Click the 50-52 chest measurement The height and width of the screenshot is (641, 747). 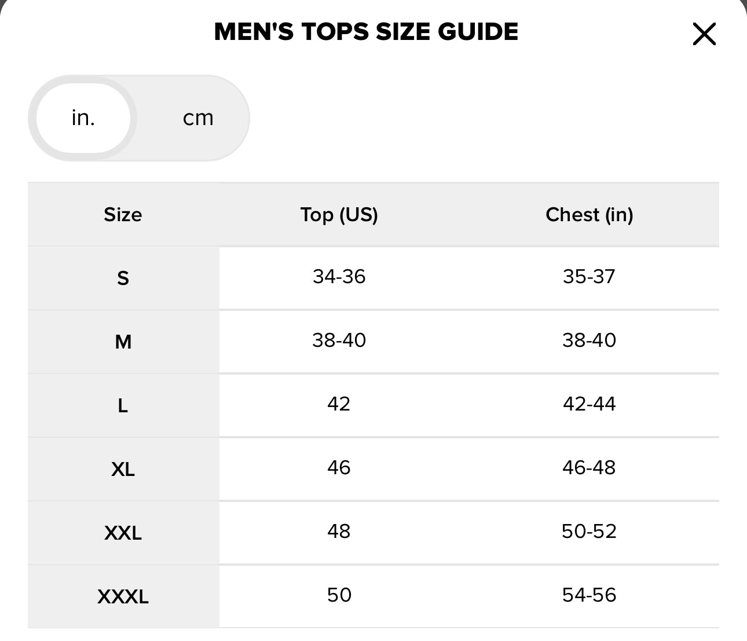[589, 532]
